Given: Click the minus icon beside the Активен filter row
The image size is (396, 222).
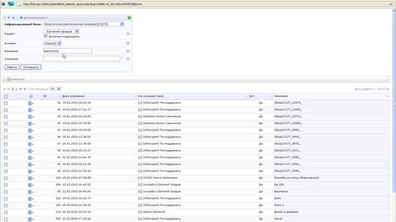Looking at the screenshot, I should (x=128, y=43).
